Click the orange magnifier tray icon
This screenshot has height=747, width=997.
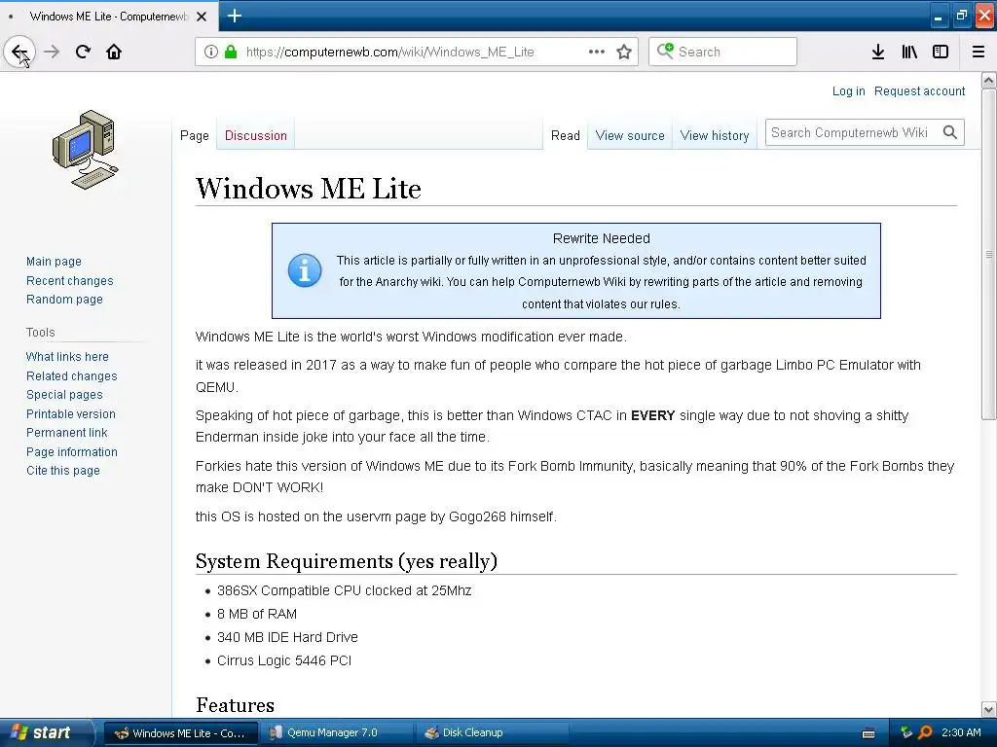tap(925, 732)
